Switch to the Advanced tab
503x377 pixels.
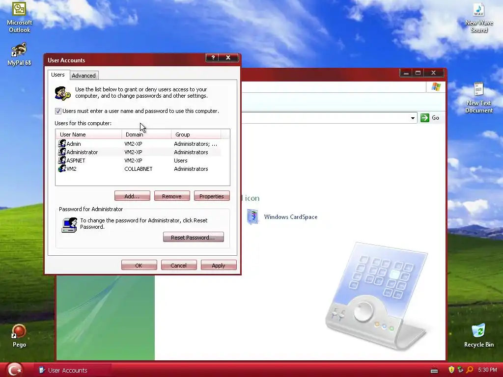pyautogui.click(x=84, y=76)
